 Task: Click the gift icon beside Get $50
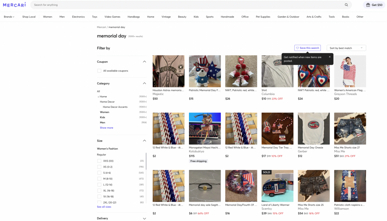pyautogui.click(x=368, y=5)
